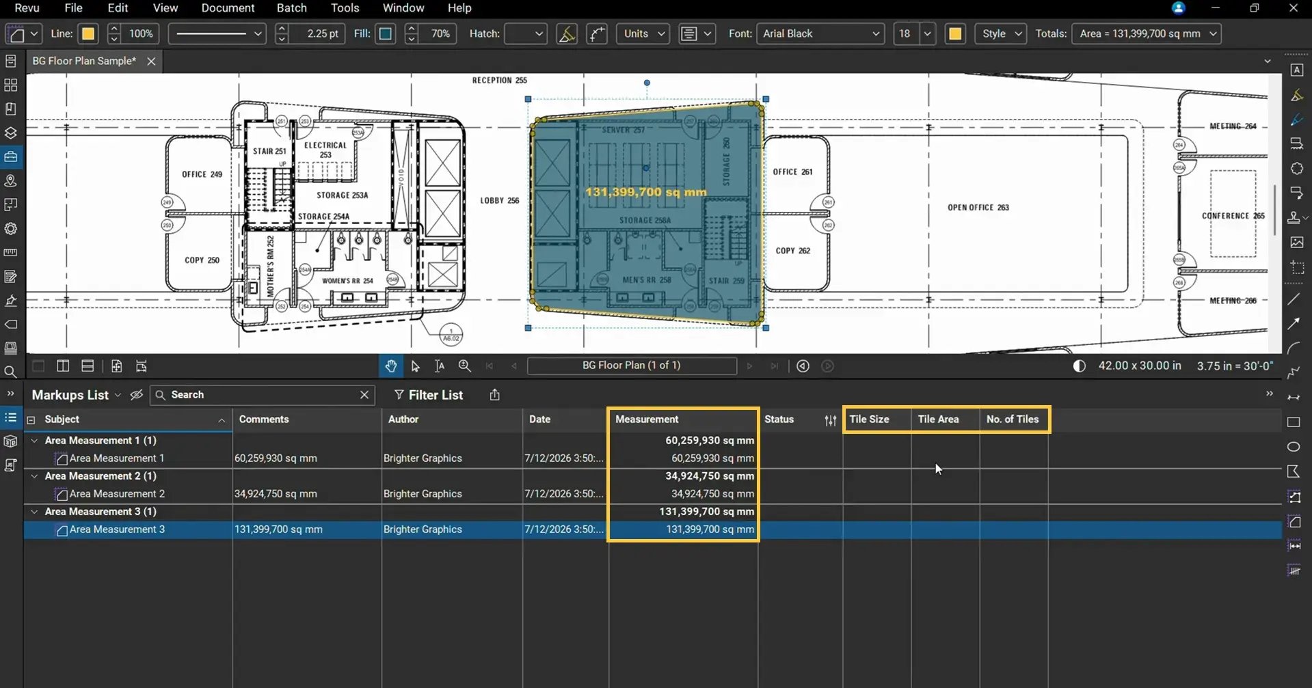
Task: Click the Line color swatch
Action: click(x=88, y=33)
